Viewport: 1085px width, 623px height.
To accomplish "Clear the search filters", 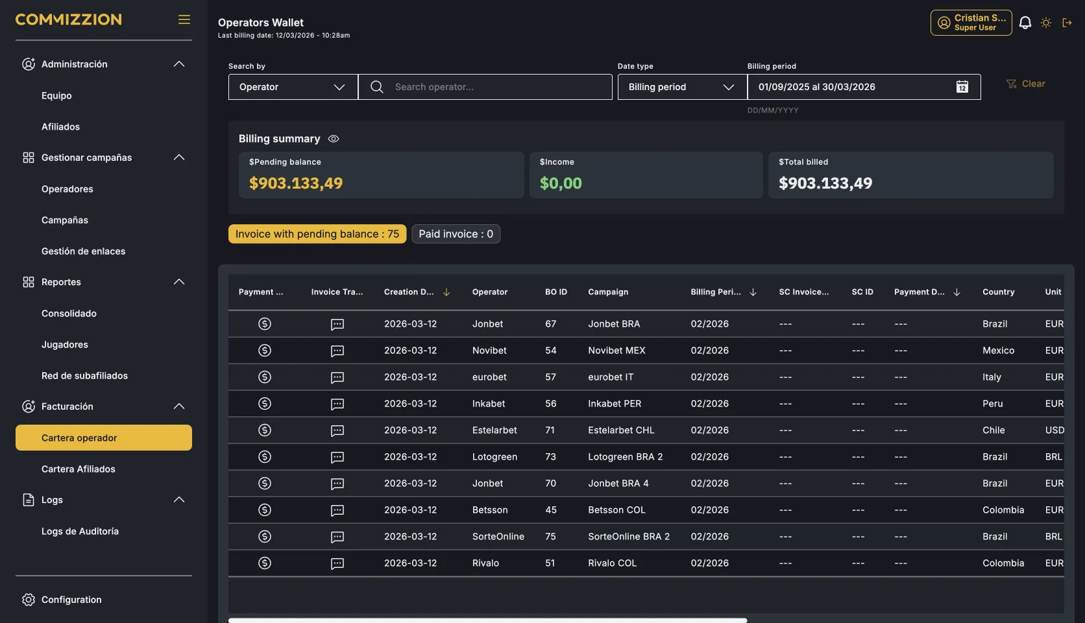I will 1026,84.
